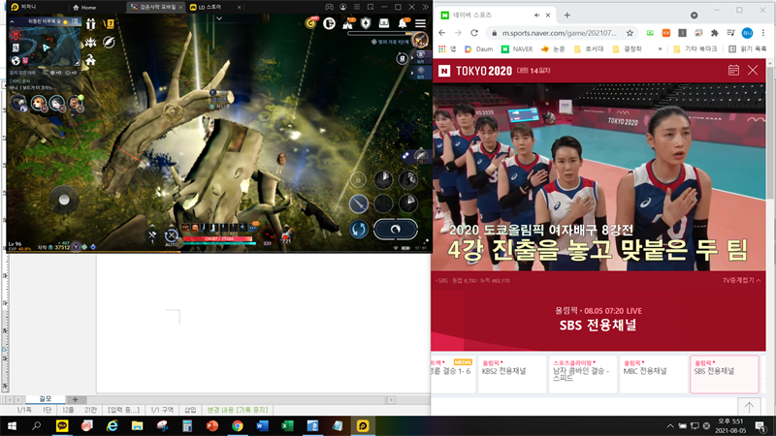
Task: Open the notification bell in game
Action: tap(403, 23)
